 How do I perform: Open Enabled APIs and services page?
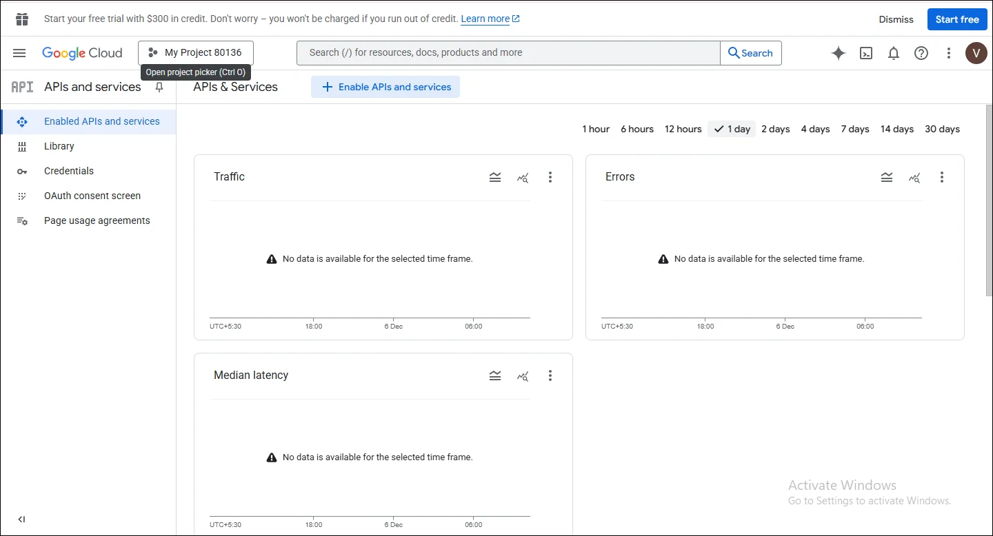click(88, 121)
